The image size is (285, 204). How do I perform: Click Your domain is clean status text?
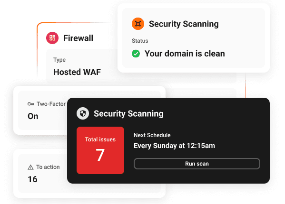(x=185, y=54)
